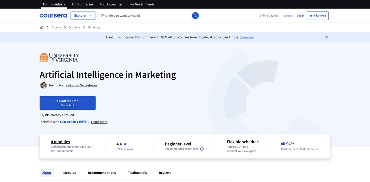Click 'Approx. 10 hours' text
Viewport: 370px width, 182px height.
(x=238, y=147)
